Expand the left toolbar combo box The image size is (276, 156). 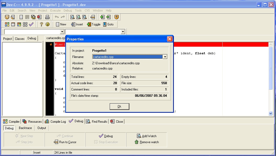(x=62, y=32)
